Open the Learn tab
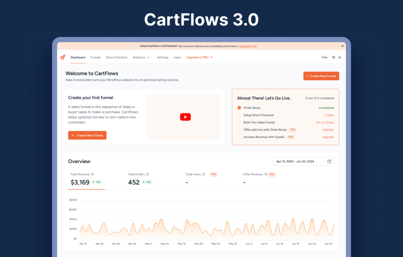This screenshot has width=403, height=257. pos(177,57)
